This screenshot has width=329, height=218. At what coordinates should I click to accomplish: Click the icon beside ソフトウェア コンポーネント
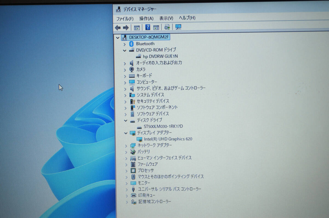[x=132, y=107]
